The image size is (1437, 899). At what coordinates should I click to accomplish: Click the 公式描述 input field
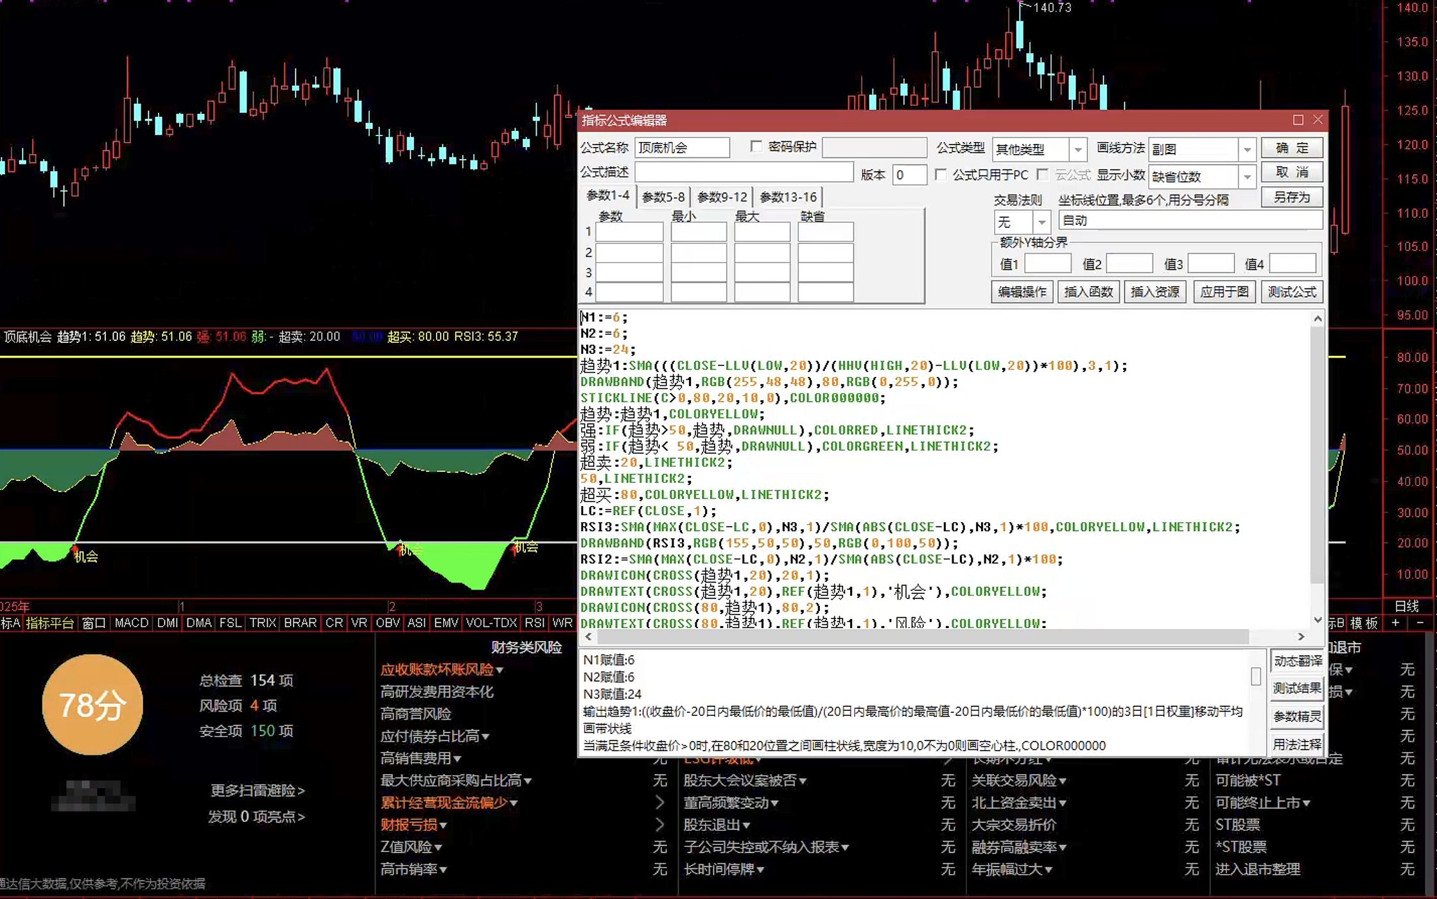click(x=744, y=172)
